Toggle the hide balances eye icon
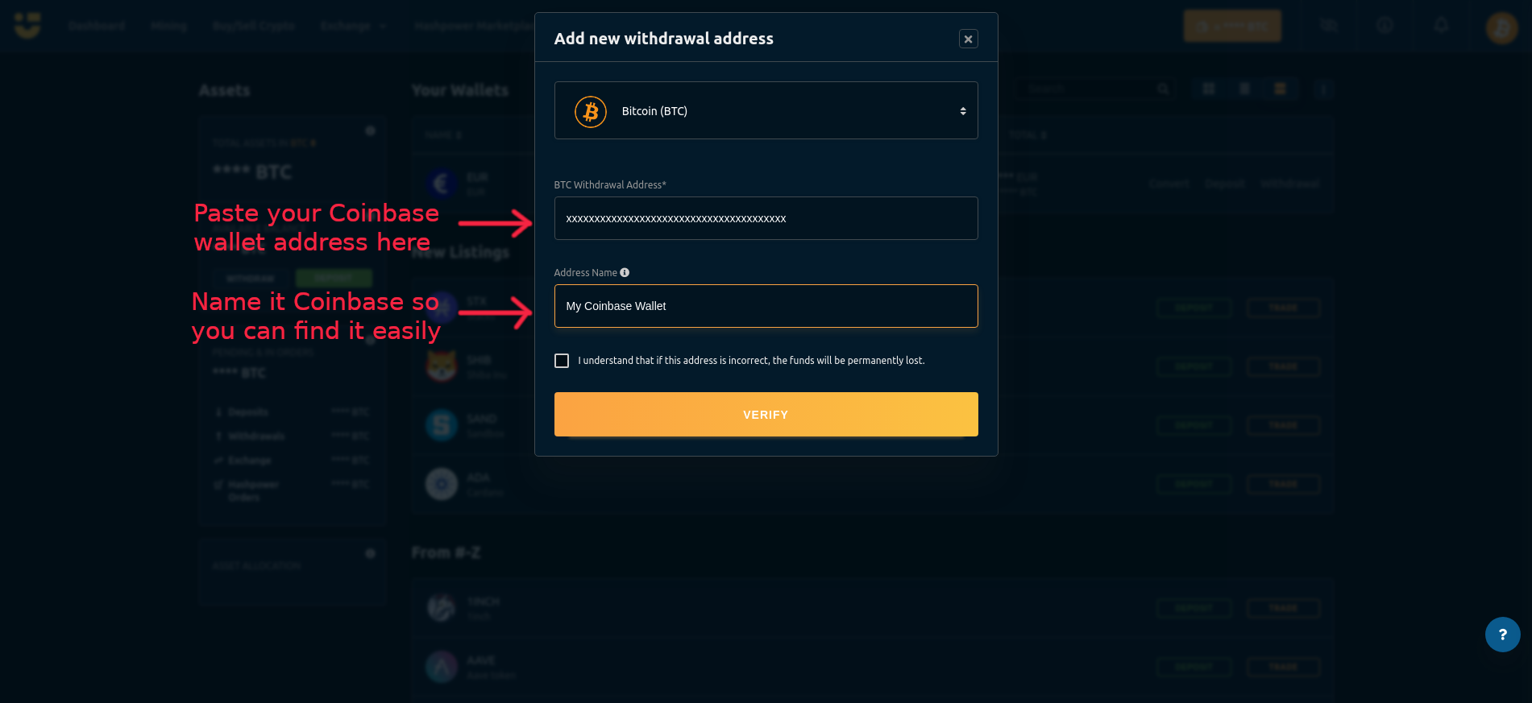The width and height of the screenshot is (1532, 703). pos(1328,26)
